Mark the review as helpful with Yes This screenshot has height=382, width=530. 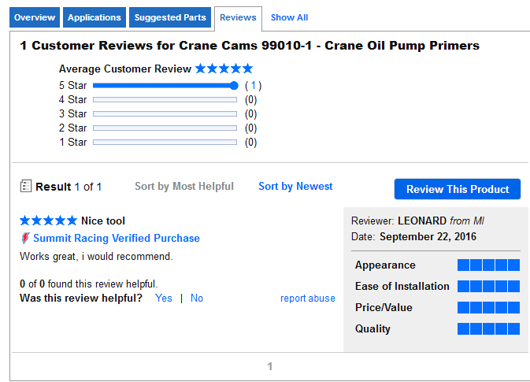click(x=164, y=299)
